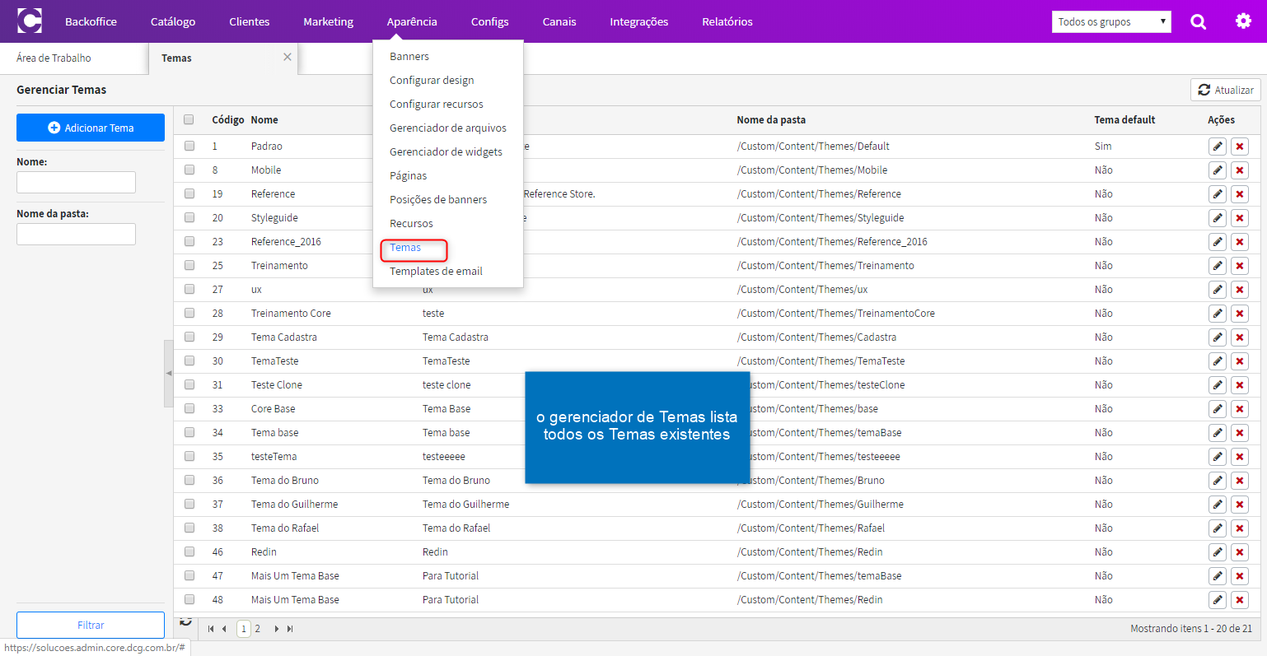Refresh the grid with the bottom reload icon
Image resolution: width=1267 pixels, height=656 pixels.
186,621
